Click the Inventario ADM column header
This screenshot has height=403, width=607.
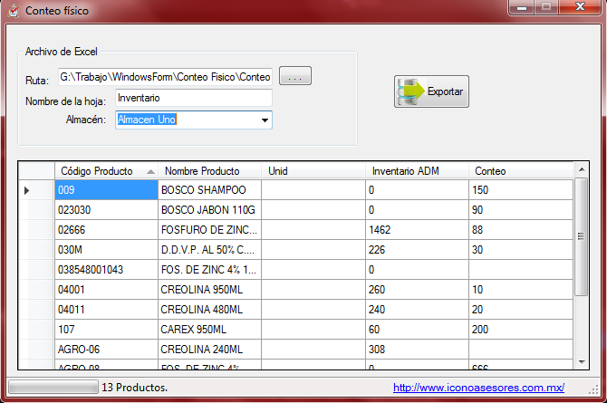click(x=417, y=171)
